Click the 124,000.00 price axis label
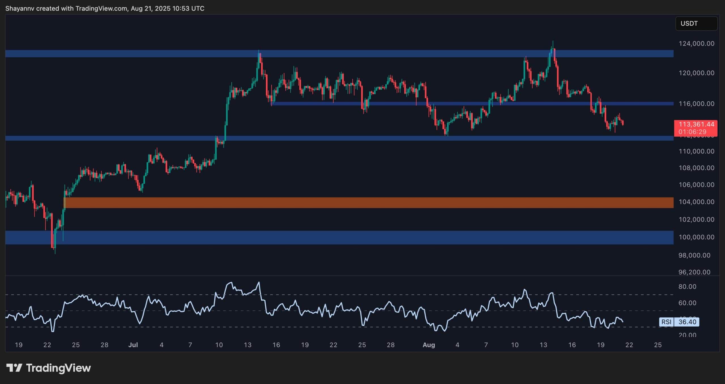 tap(696, 44)
